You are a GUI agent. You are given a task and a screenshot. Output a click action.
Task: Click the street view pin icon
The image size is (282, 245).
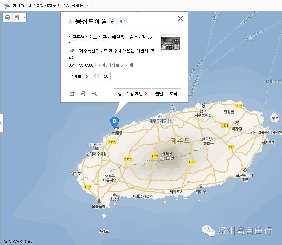click(x=112, y=22)
